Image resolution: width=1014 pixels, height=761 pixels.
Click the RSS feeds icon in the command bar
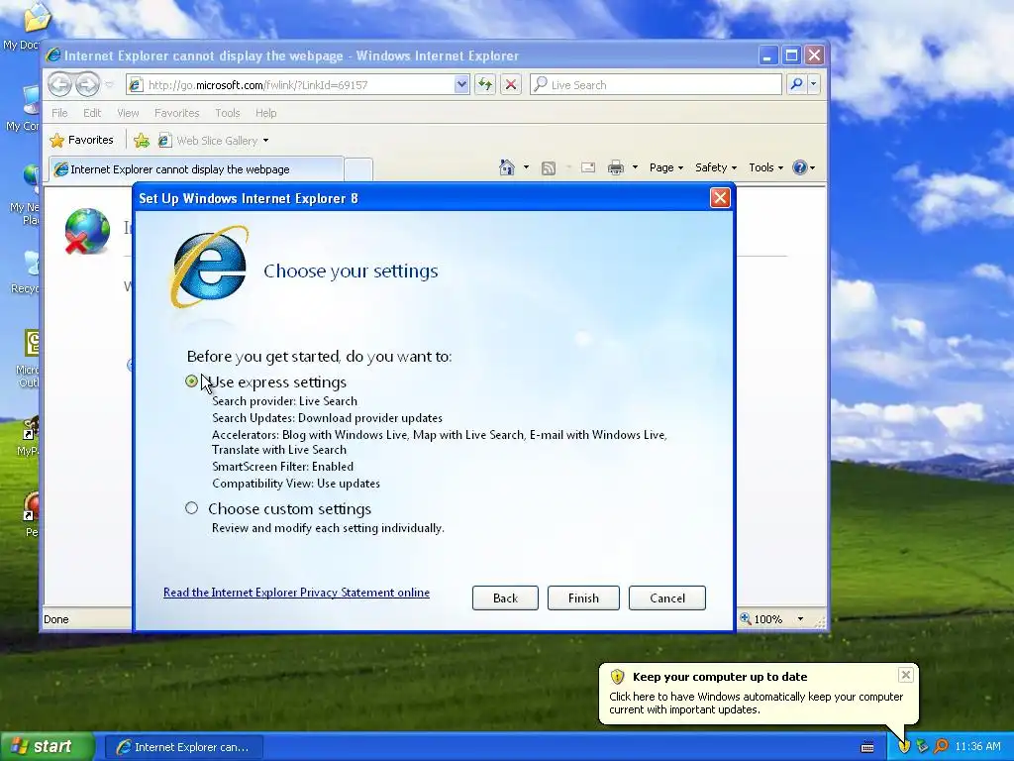[549, 168]
